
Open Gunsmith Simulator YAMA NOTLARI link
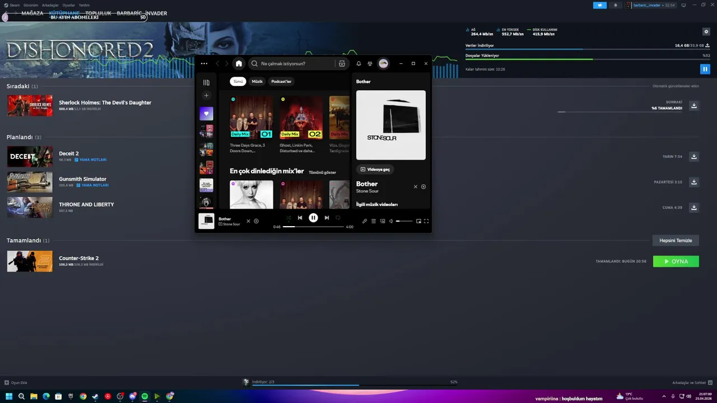(91, 185)
